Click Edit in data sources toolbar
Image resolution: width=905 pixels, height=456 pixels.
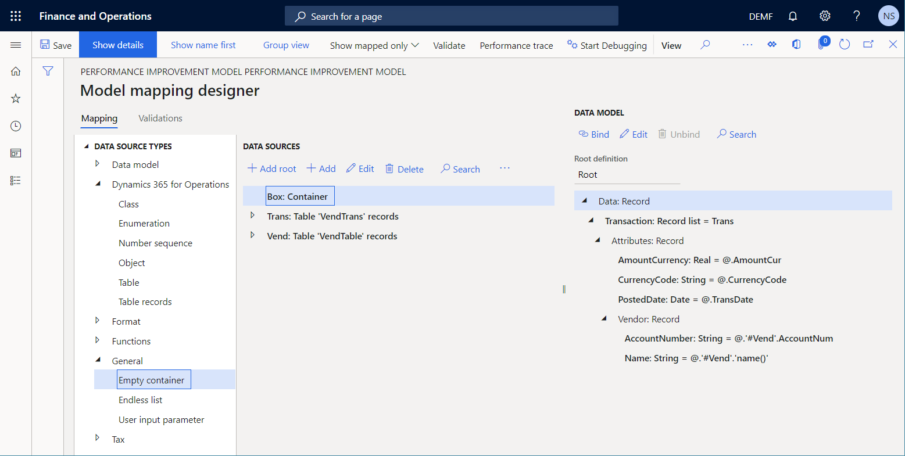pyautogui.click(x=360, y=168)
